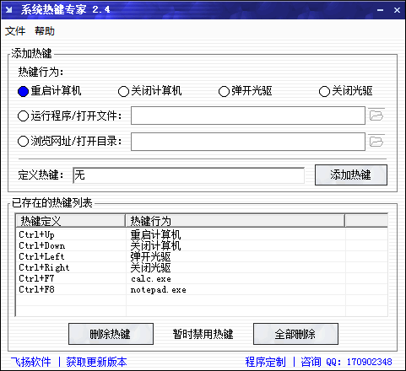406x371 pixels.
Task: Select the Ctrl+F8 hotkey row
Action: pyautogui.click(x=202, y=289)
